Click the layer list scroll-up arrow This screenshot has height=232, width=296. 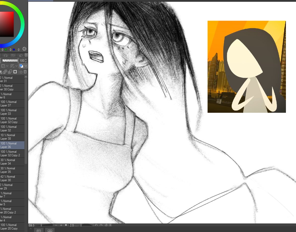[x=26, y=77]
